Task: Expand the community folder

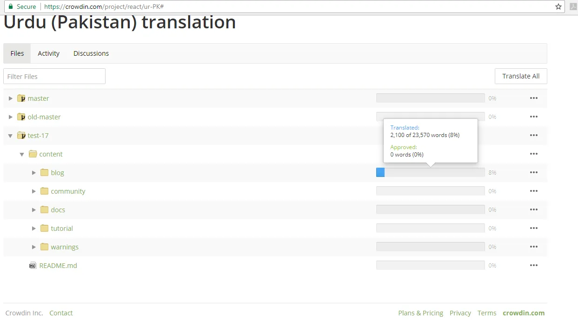Action: click(33, 191)
